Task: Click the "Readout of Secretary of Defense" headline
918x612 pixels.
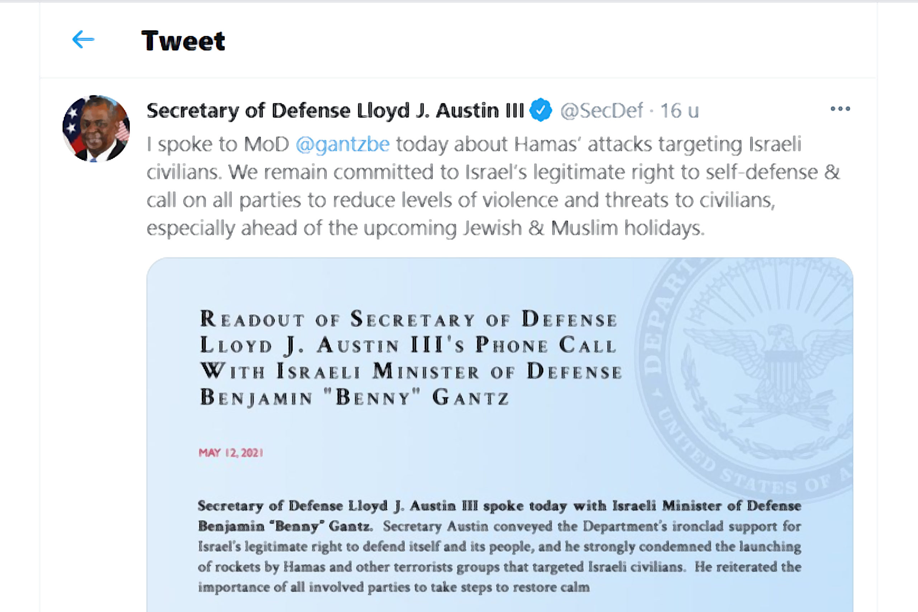Action: (408, 319)
